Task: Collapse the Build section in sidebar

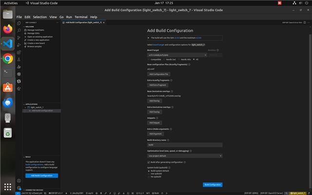Action: [24, 157]
